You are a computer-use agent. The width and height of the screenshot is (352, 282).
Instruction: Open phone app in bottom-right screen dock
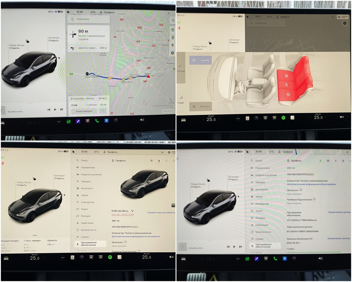[275, 259]
